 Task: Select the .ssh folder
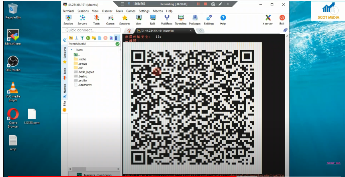pos(79,68)
